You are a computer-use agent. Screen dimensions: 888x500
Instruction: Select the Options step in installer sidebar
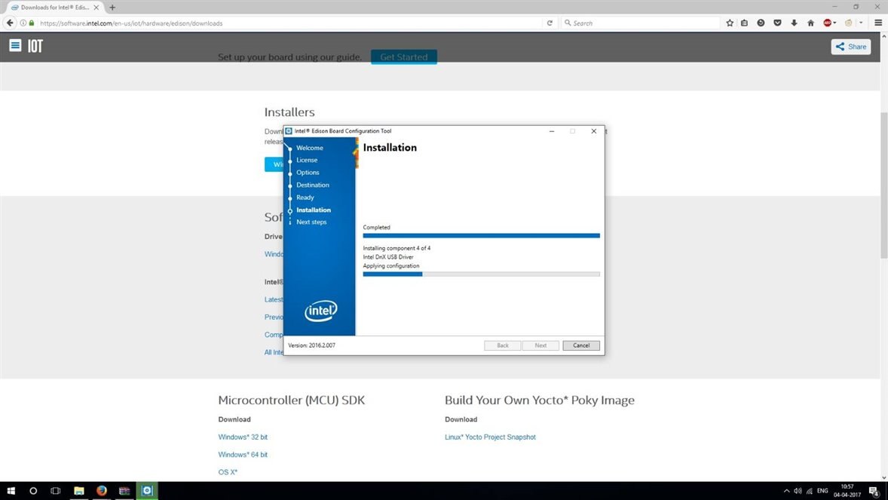point(308,173)
